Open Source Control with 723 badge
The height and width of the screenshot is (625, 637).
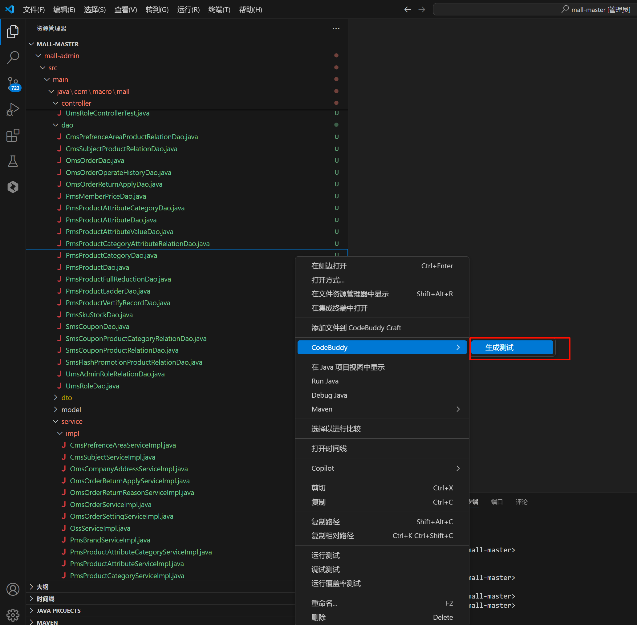(x=14, y=84)
